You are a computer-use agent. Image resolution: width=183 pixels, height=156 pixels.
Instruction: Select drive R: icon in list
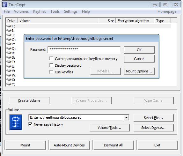(9, 53)
